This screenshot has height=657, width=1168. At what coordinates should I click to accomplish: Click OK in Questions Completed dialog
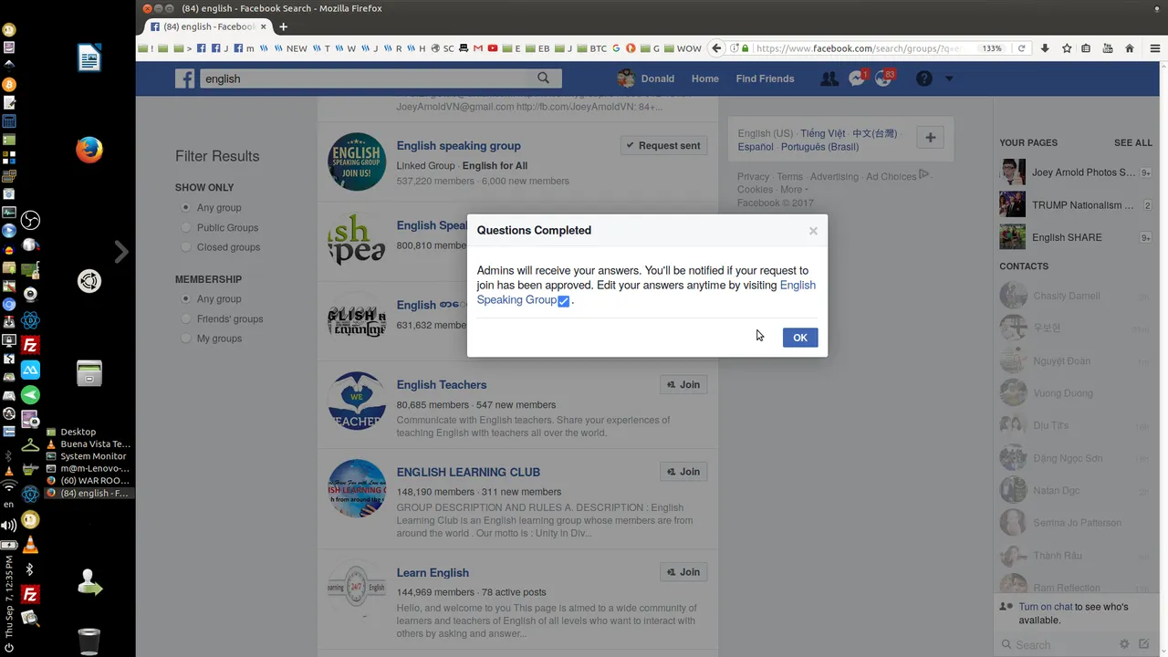800,338
